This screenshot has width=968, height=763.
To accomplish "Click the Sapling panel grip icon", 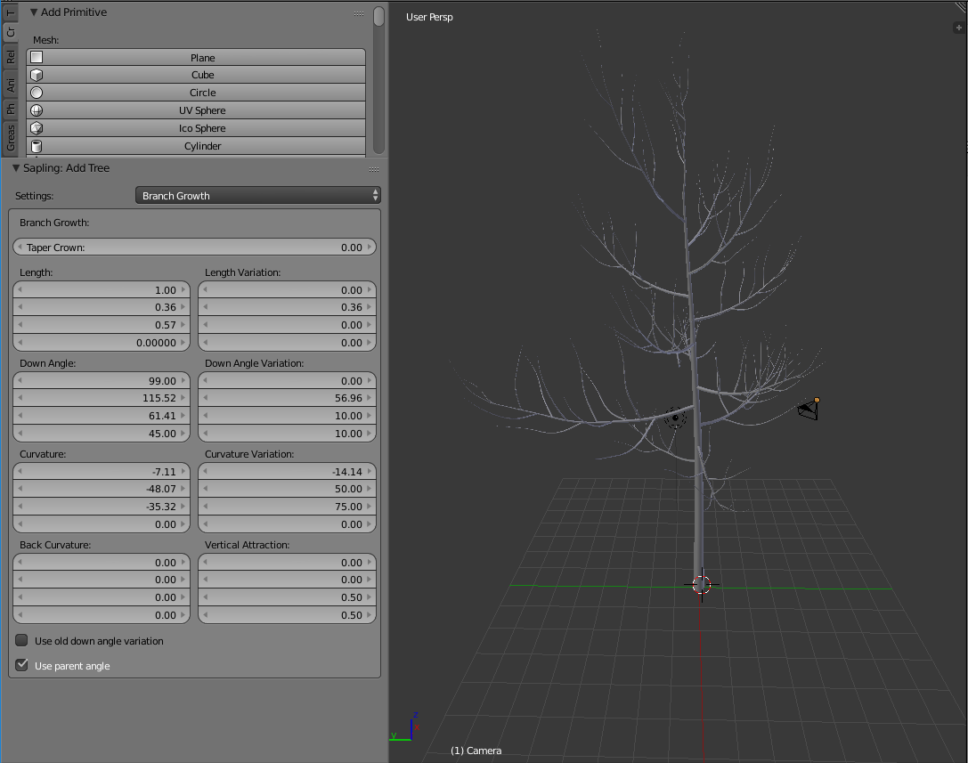I will tap(374, 169).
